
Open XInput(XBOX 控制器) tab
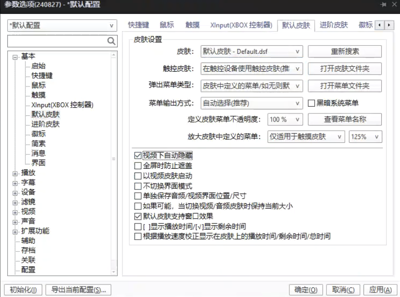pos(241,25)
